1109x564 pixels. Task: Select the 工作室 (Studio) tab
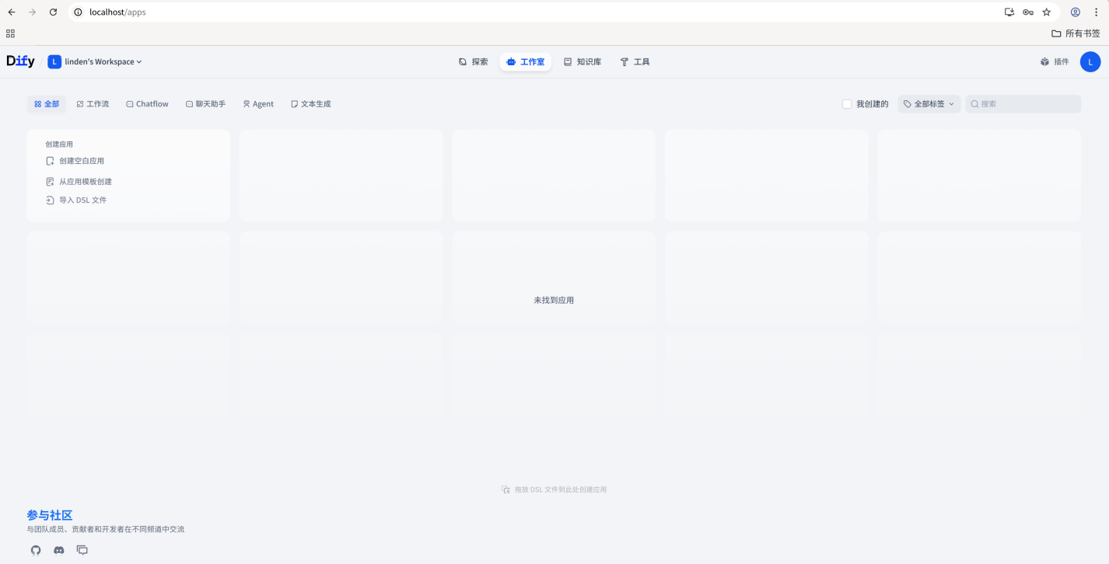click(x=526, y=62)
